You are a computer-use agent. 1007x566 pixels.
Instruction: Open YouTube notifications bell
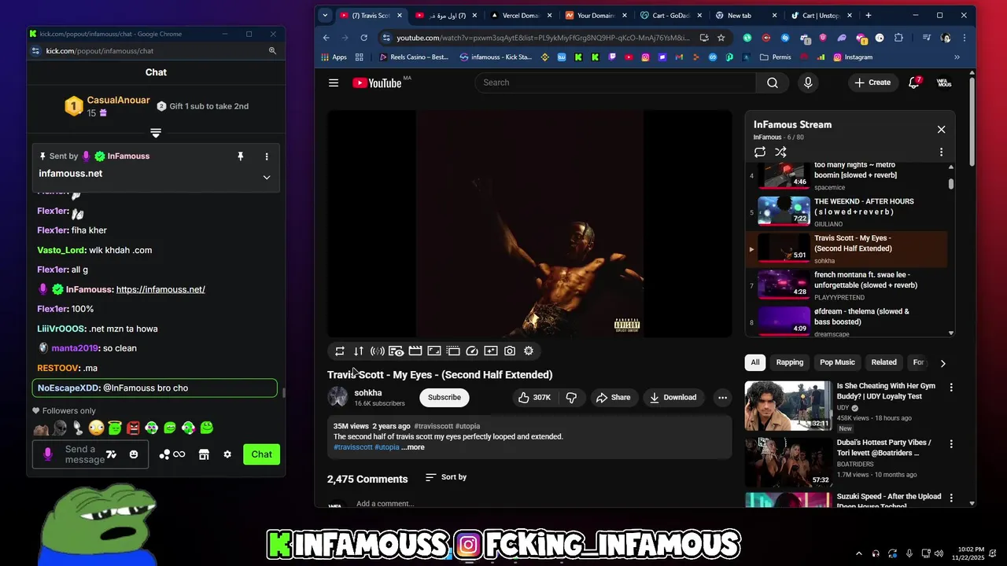[914, 83]
